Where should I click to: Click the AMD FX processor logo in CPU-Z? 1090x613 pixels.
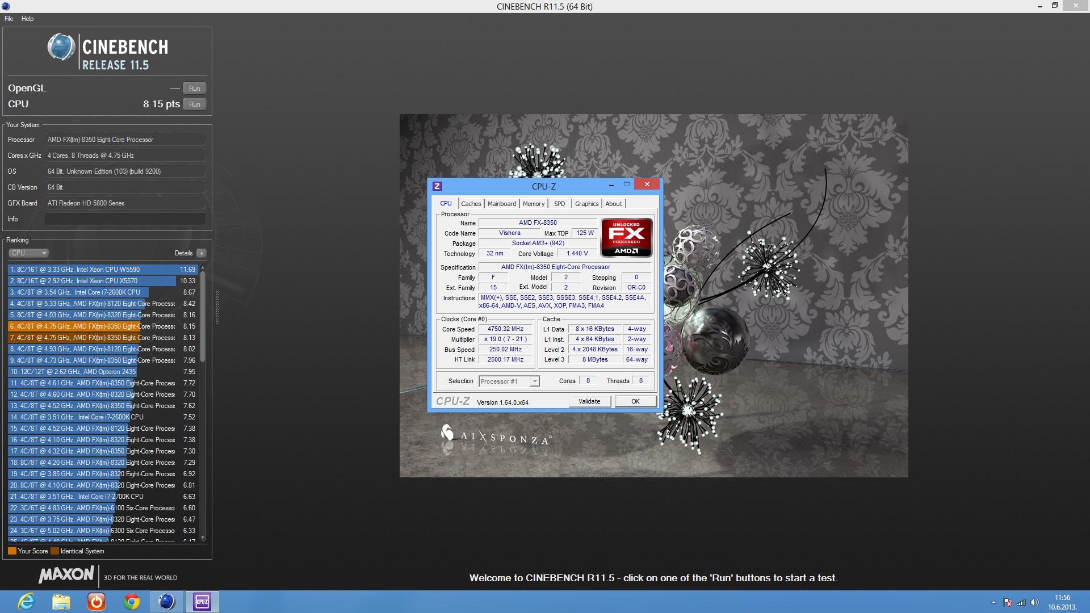(x=626, y=238)
